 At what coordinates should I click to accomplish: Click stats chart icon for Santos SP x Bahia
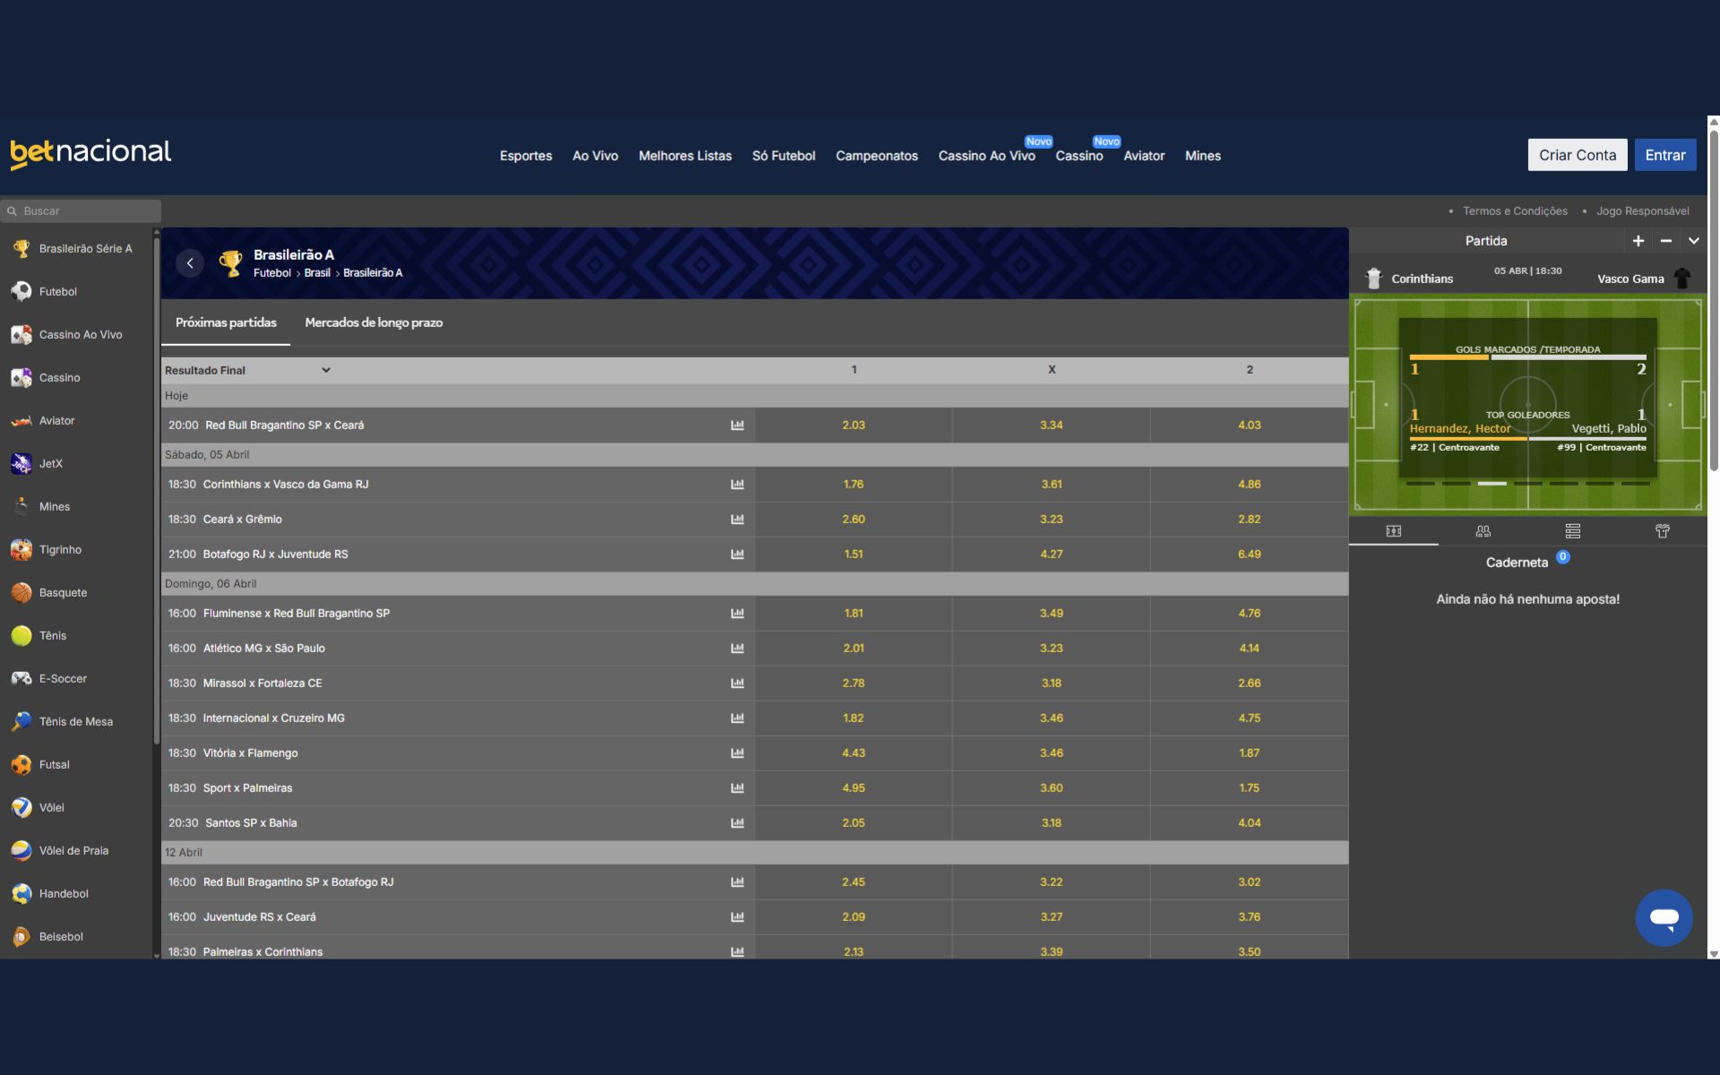(737, 823)
